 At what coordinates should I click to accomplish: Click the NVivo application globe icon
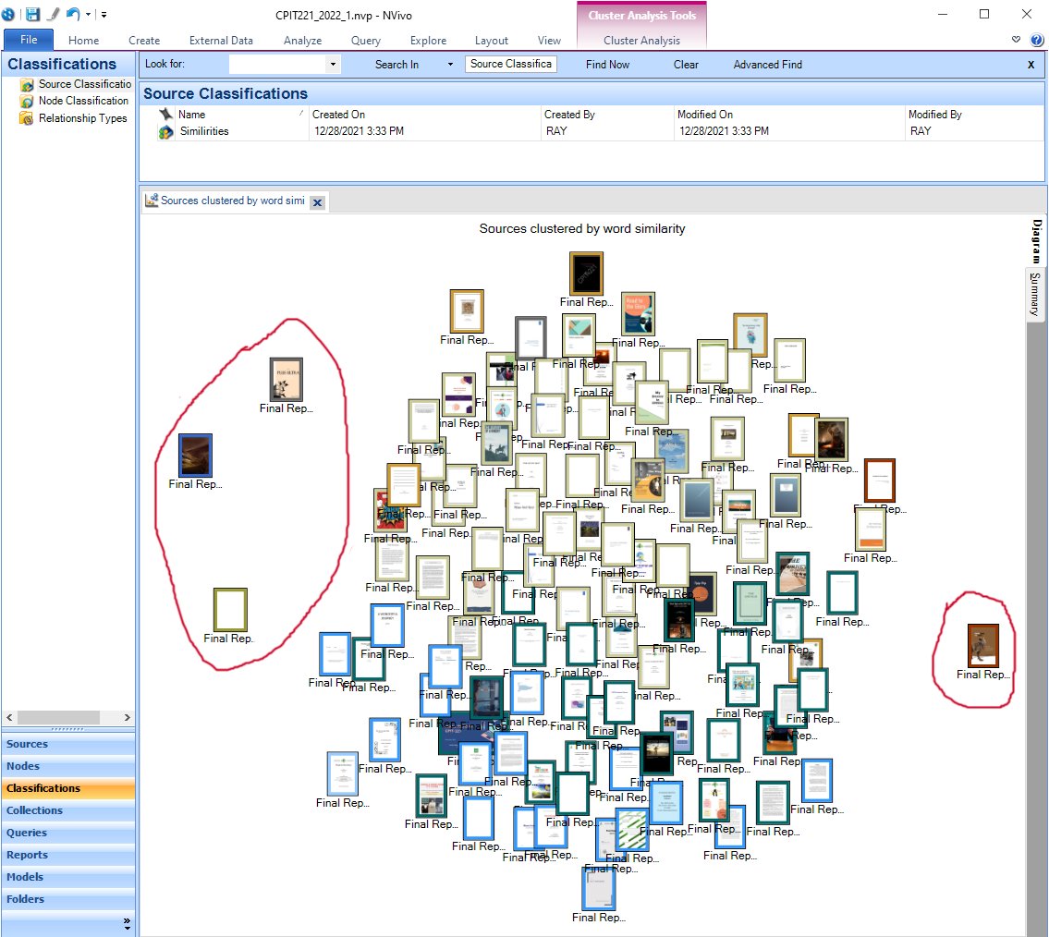click(x=8, y=14)
